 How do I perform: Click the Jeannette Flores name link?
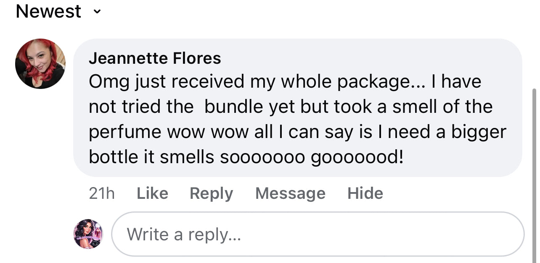155,58
